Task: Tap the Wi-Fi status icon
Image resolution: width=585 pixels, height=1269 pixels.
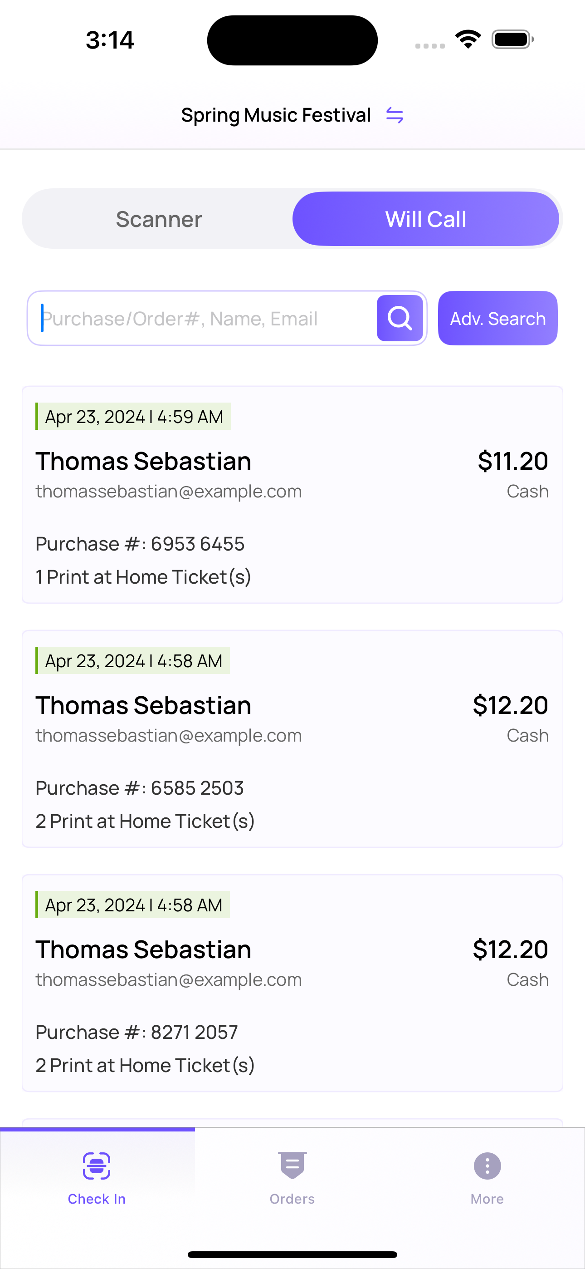Action: point(468,39)
